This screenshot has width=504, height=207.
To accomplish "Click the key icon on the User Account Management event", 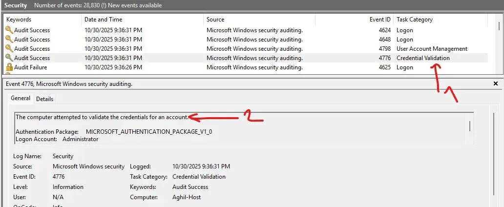I will pos(9,49).
